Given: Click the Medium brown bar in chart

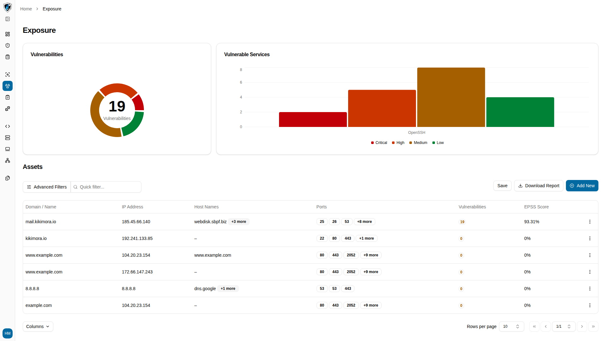Looking at the screenshot, I should point(451,97).
